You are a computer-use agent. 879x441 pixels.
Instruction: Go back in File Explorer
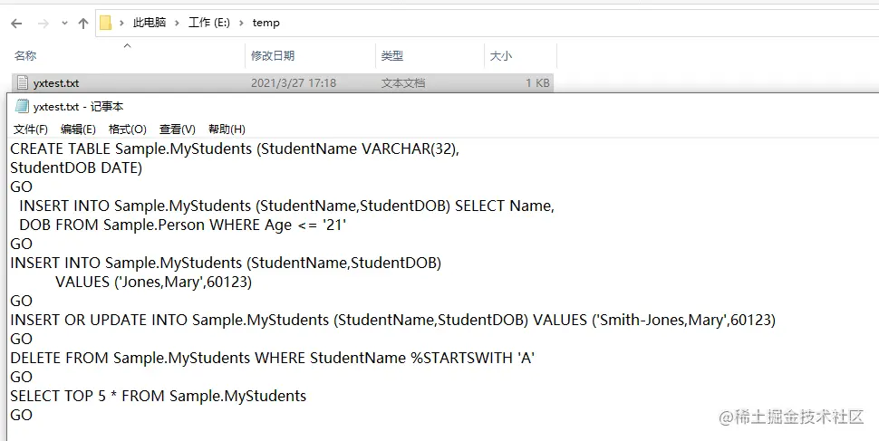pyautogui.click(x=16, y=23)
